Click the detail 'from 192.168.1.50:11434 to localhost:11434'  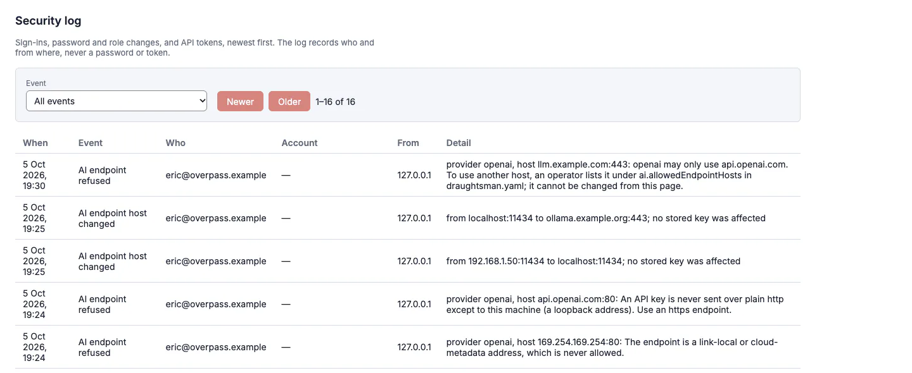pyautogui.click(x=593, y=261)
